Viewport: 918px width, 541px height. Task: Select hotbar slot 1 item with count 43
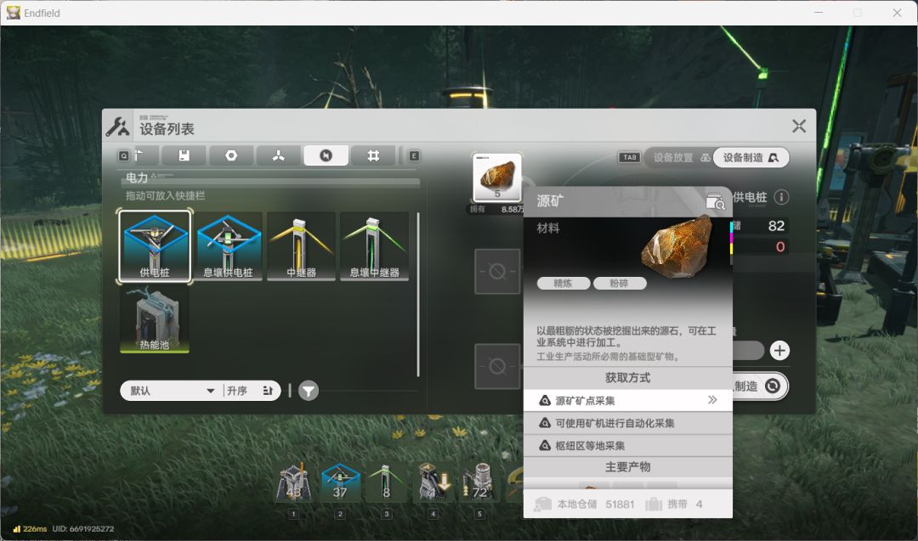[x=294, y=483]
